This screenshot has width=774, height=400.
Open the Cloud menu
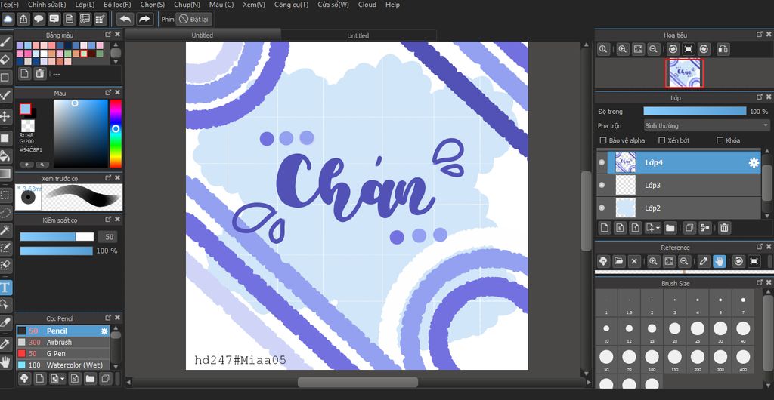(x=367, y=5)
